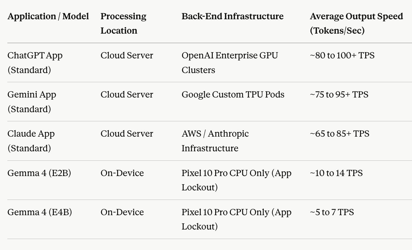Click the Back-End Infrastructure header
This screenshot has height=250, width=412.
pos(233,17)
